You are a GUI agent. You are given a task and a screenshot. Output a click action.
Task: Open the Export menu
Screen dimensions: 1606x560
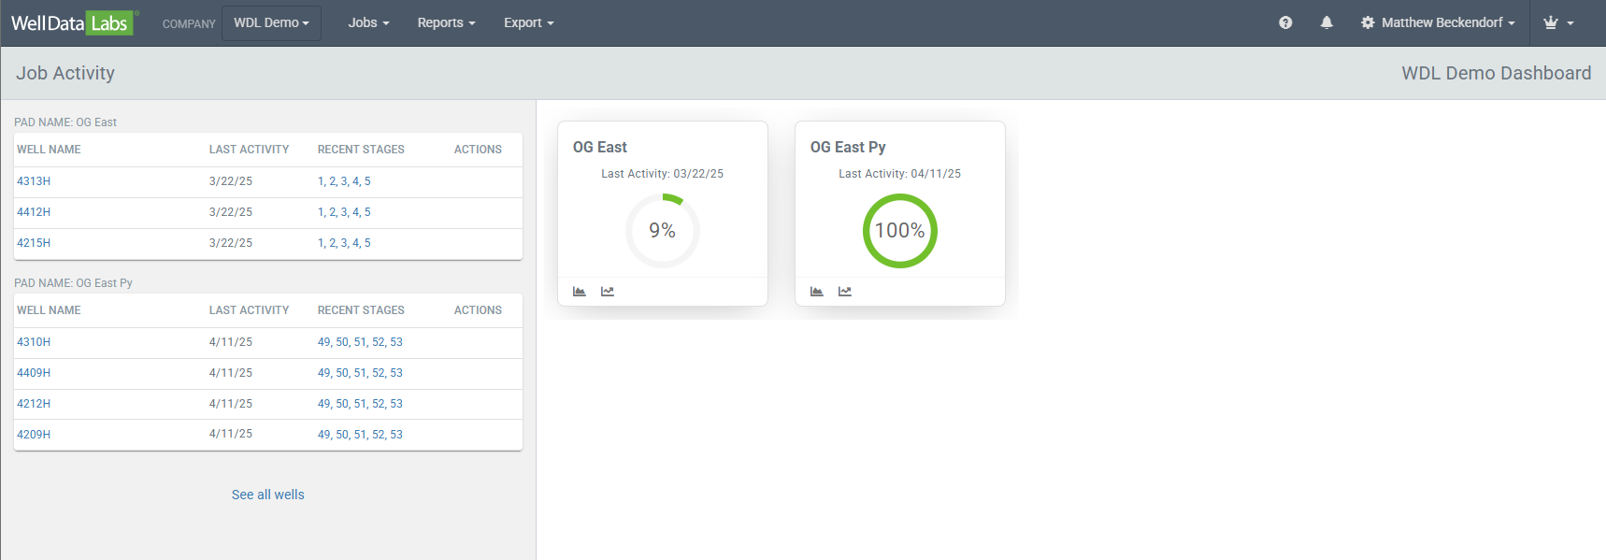(x=528, y=22)
